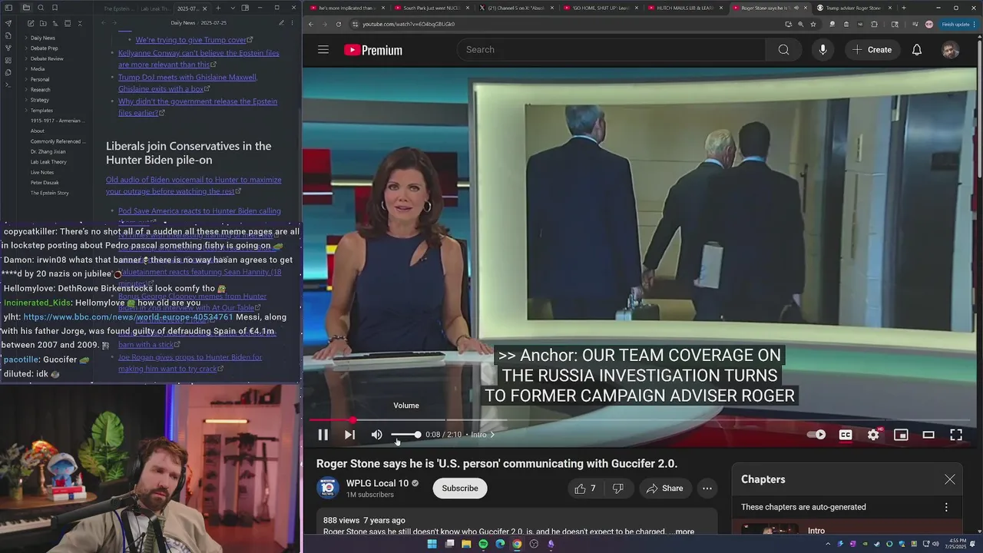This screenshot has width=983, height=553.
Task: Open Kellyanne Conway Epstein files link
Action: point(198,59)
